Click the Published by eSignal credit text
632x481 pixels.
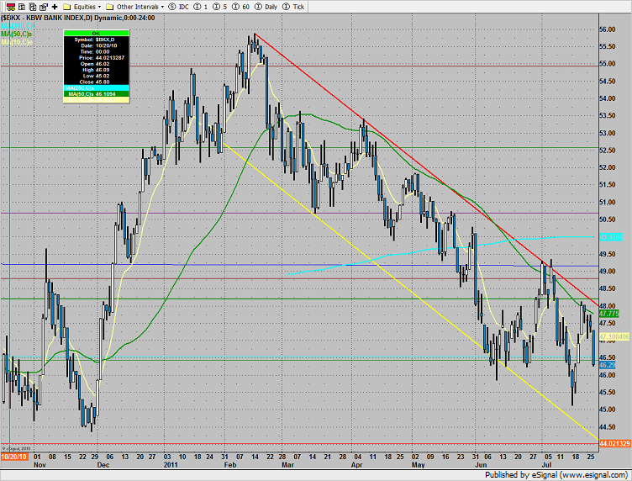coord(556,475)
